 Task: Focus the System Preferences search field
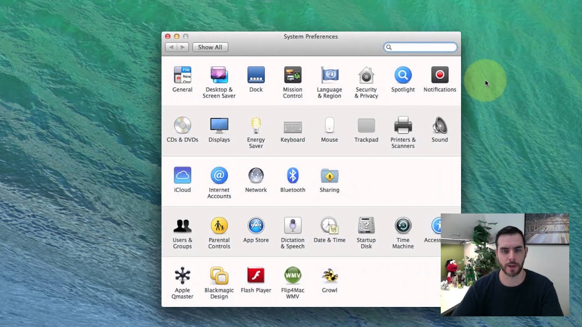(x=420, y=47)
